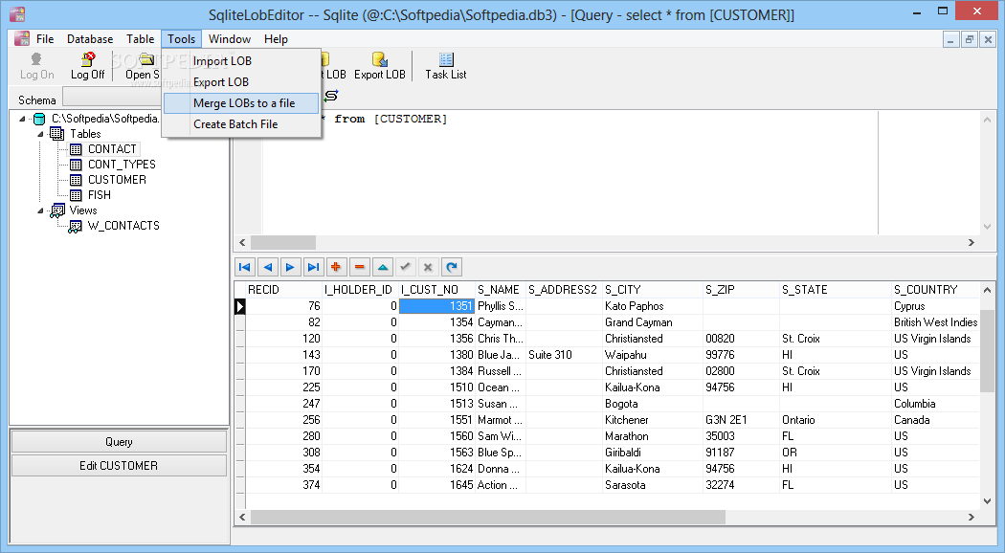Click the city cell Sarasota

[x=653, y=485]
